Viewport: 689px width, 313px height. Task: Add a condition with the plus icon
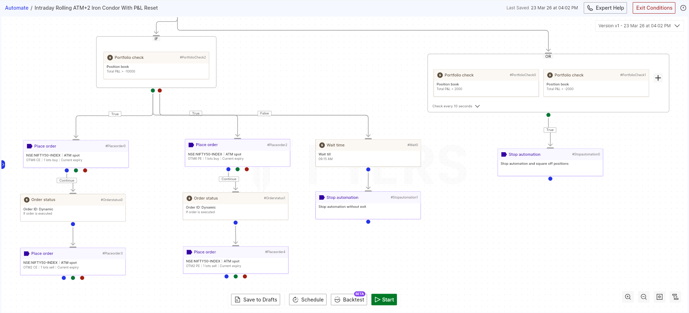coord(658,78)
